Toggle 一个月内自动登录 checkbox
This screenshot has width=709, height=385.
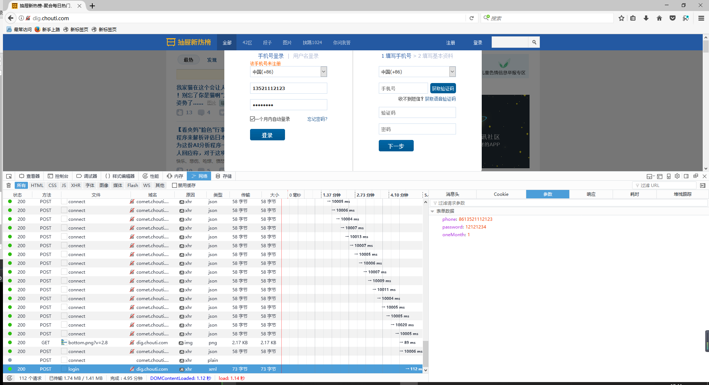[x=253, y=119]
